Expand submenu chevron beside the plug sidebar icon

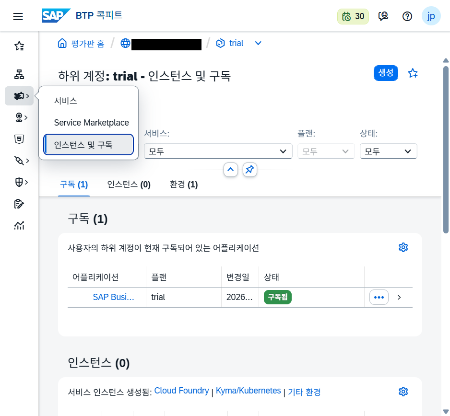tap(27, 161)
